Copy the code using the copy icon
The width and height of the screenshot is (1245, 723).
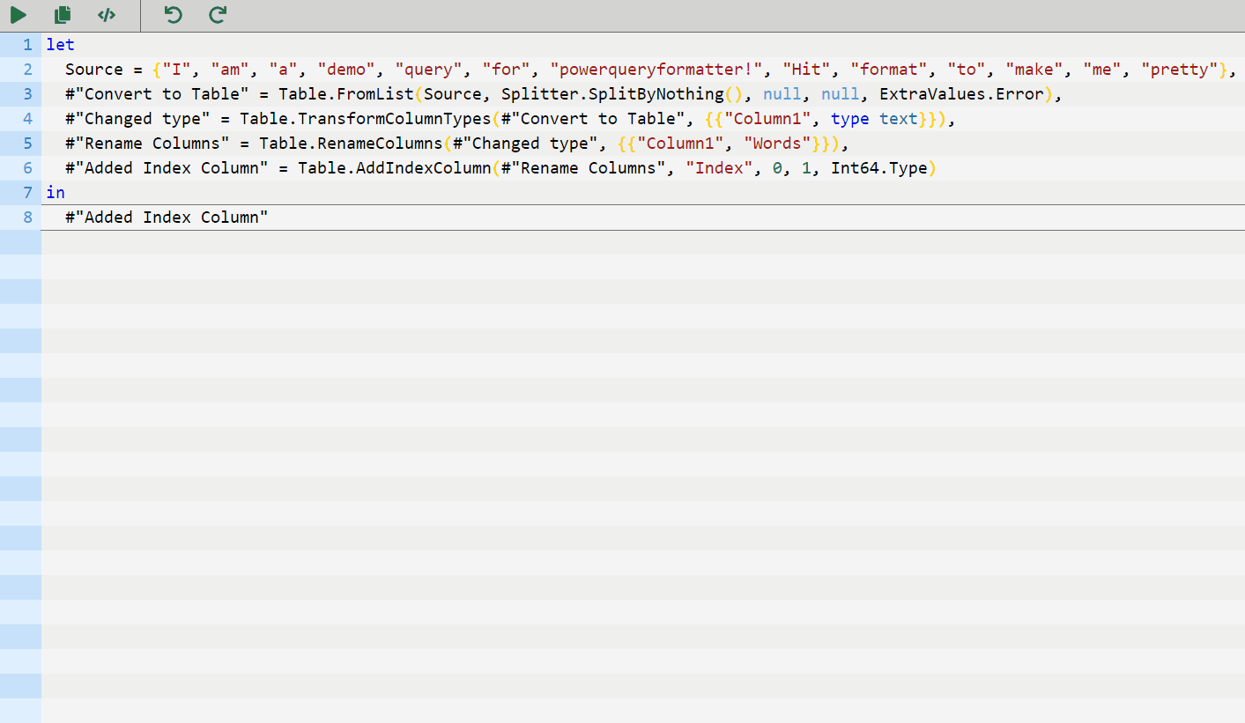point(62,15)
